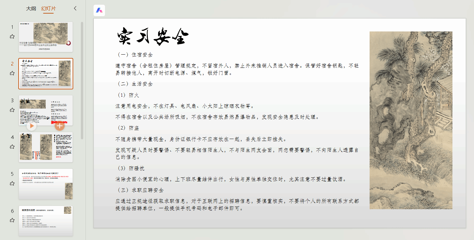The width and height of the screenshot is (474, 240).
Task: Mark slide 5 with its star icon
Action: [x=12, y=183]
